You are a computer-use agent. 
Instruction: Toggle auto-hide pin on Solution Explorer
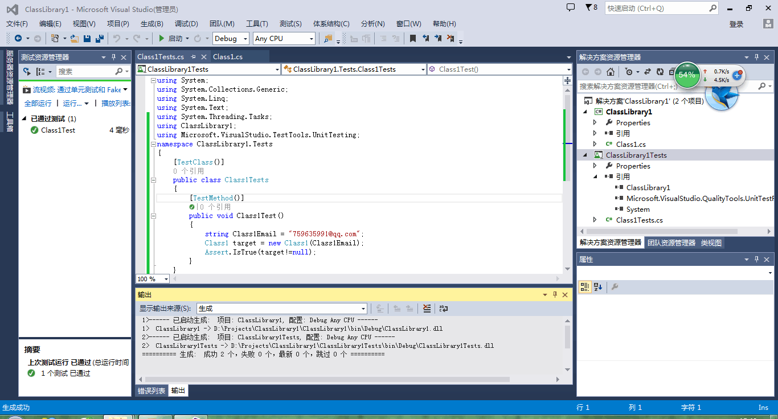pos(757,57)
